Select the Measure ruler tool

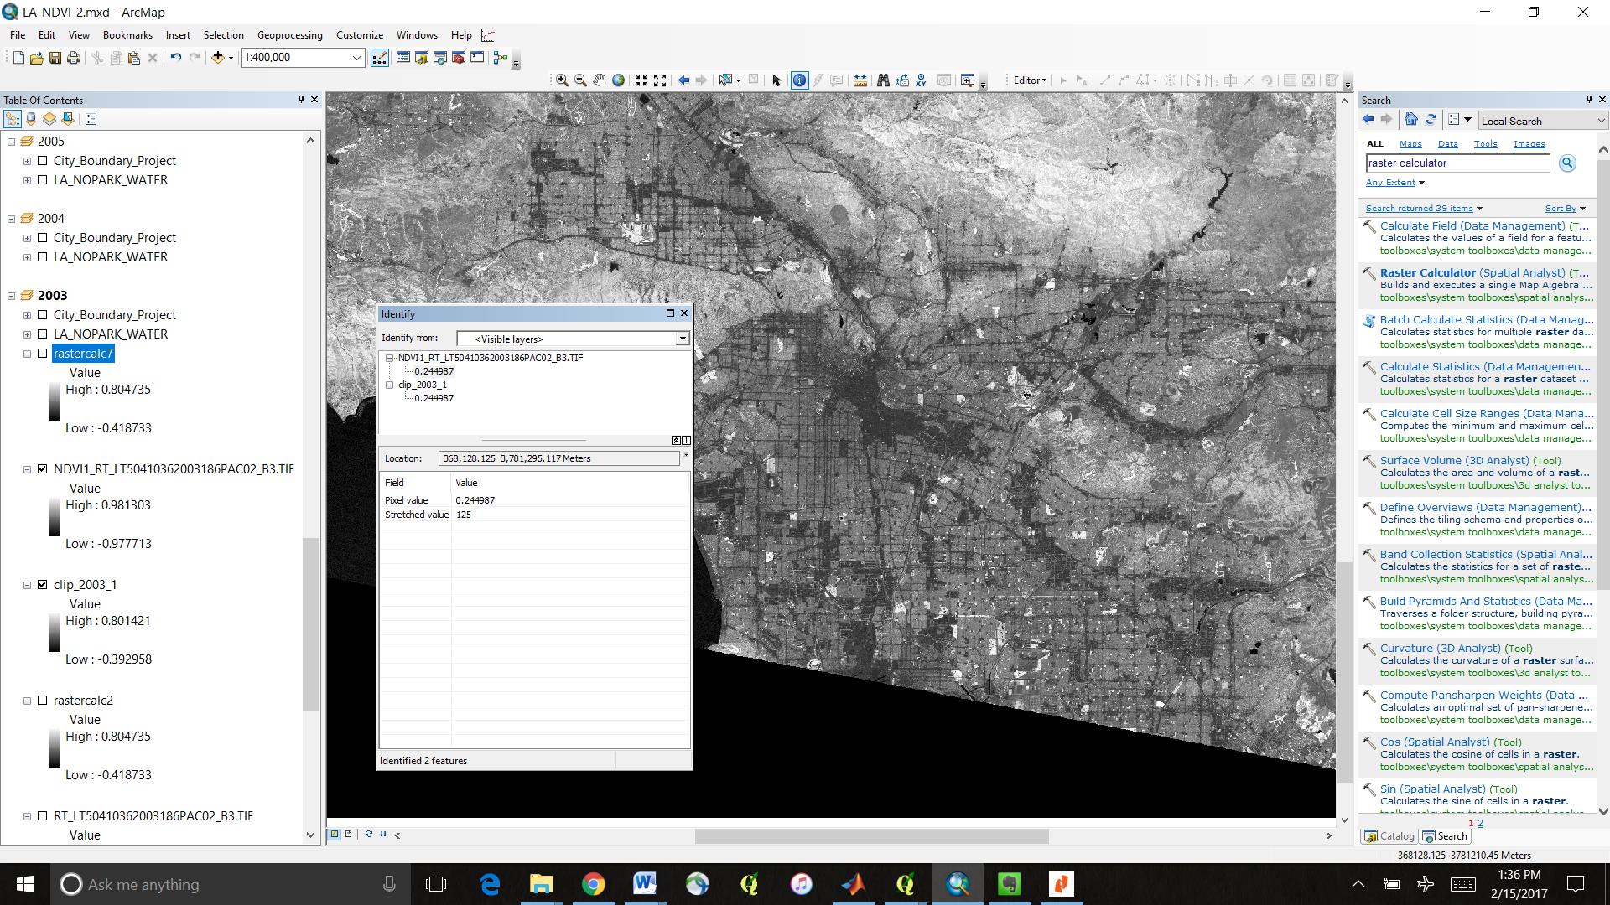(860, 80)
